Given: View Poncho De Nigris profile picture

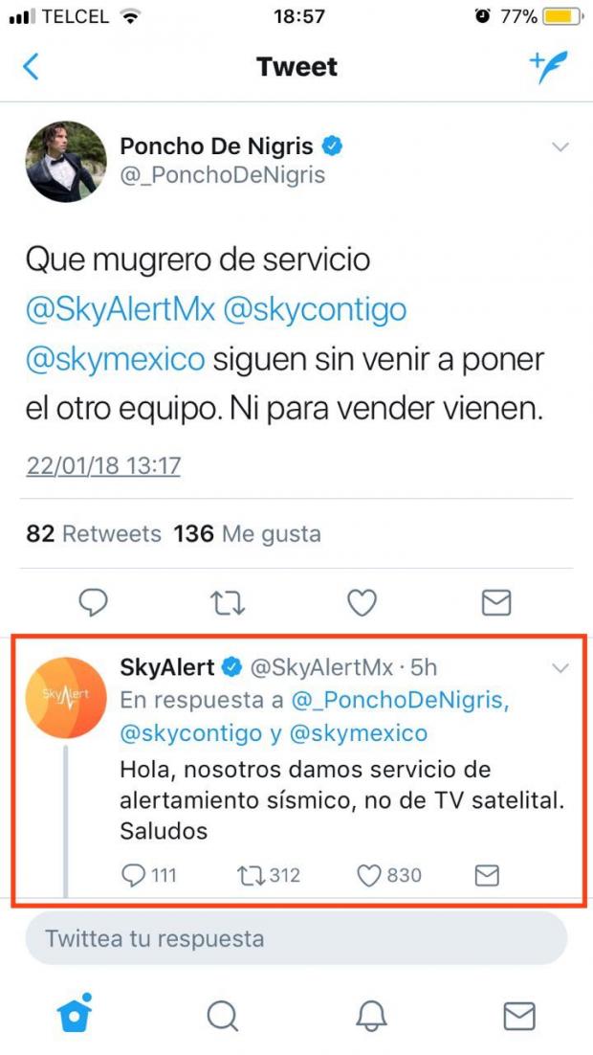Looking at the screenshot, I should pyautogui.click(x=66, y=162).
